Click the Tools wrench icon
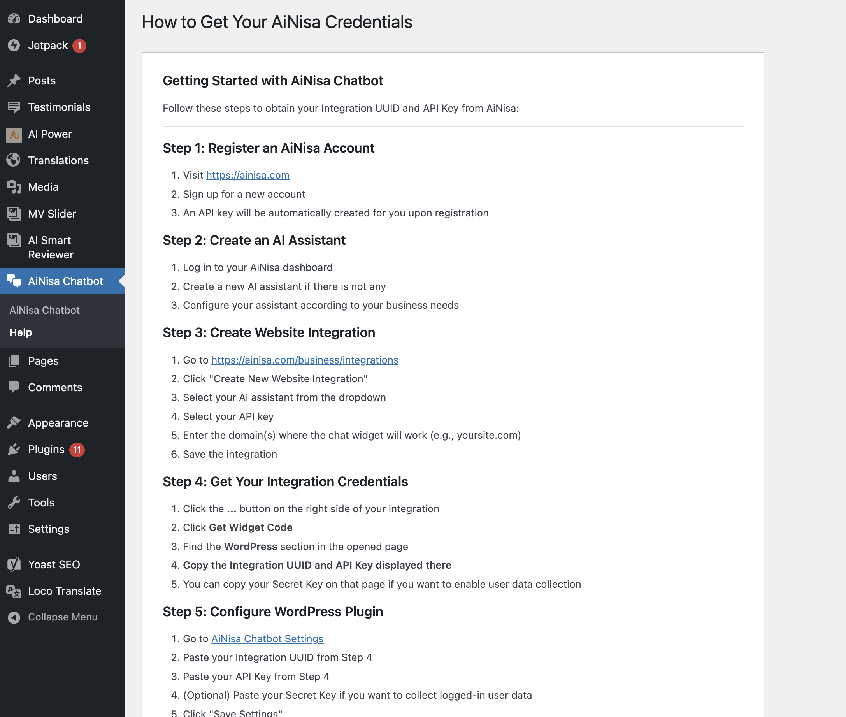 pos(14,503)
